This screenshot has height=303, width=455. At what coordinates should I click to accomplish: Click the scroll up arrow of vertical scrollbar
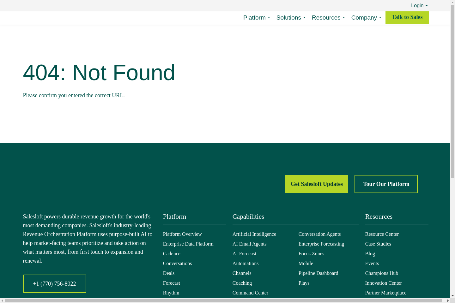coord(452,2)
